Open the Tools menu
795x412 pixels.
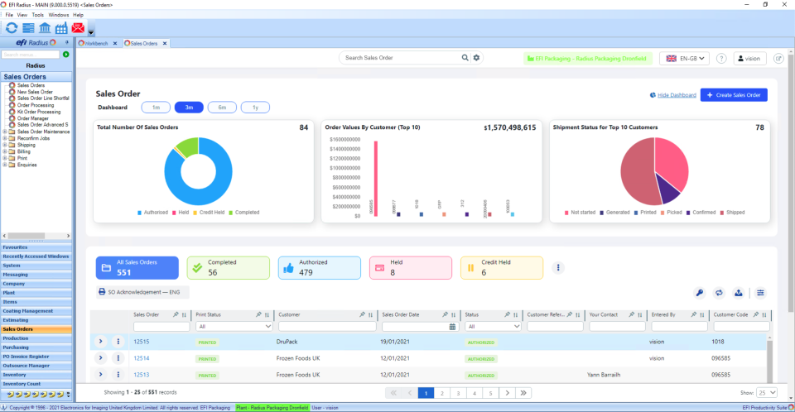coord(38,15)
